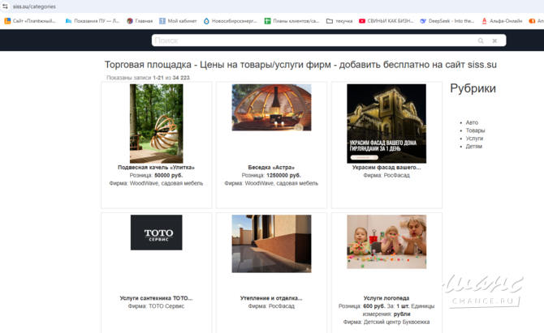
Task: Open the Подвесная качель «Улитка» listing title
Action: pos(156,167)
